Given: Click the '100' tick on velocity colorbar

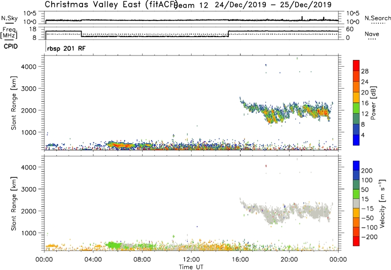Looking at the screenshot, I should (x=367, y=180).
